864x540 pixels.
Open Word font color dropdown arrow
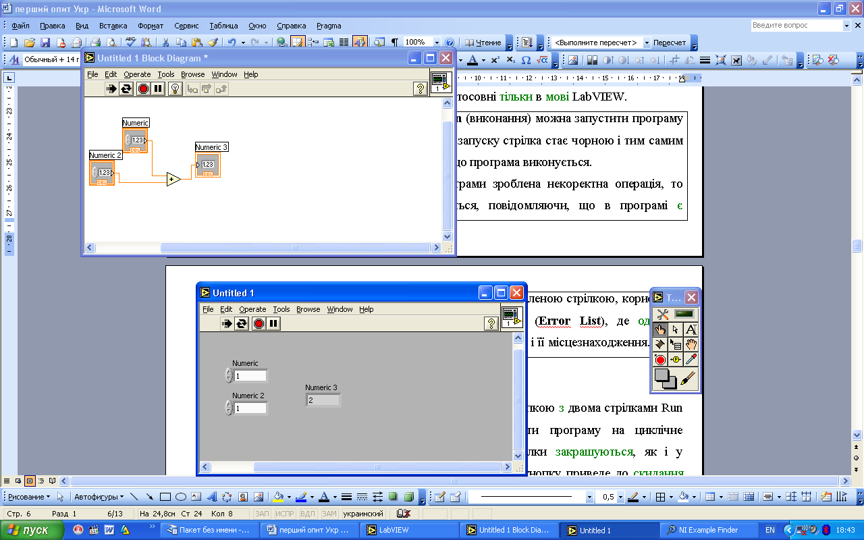pos(483,59)
